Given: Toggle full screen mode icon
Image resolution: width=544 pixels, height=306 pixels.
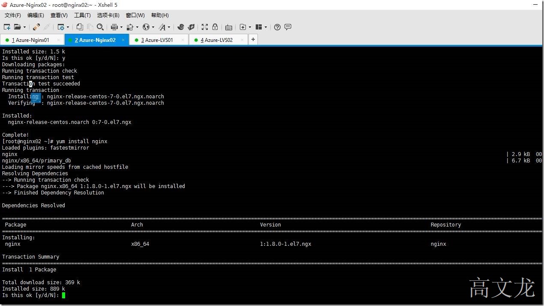Looking at the screenshot, I should point(205,27).
